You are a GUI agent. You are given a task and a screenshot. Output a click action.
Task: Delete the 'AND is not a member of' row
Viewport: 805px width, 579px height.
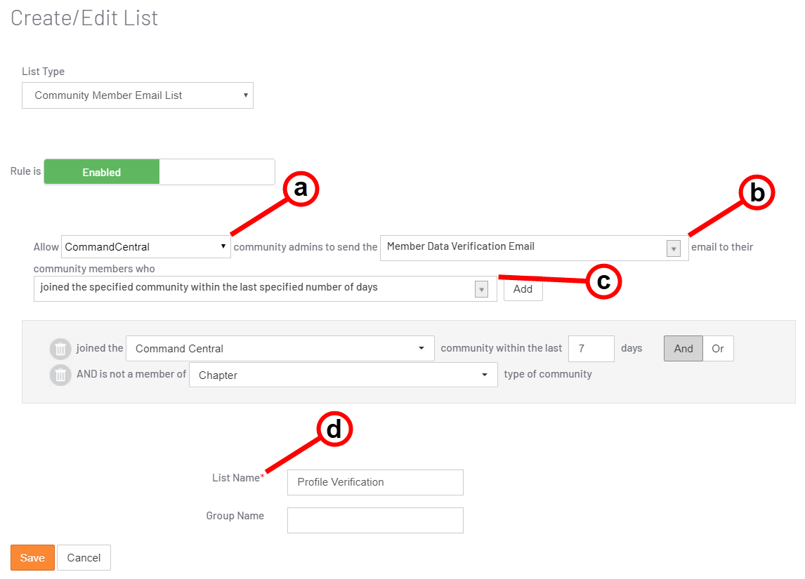point(60,375)
